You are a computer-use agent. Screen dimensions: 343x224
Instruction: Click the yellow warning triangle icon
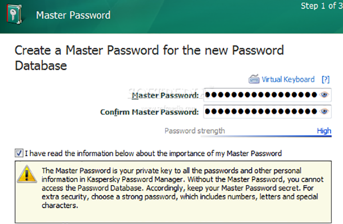tap(27, 174)
